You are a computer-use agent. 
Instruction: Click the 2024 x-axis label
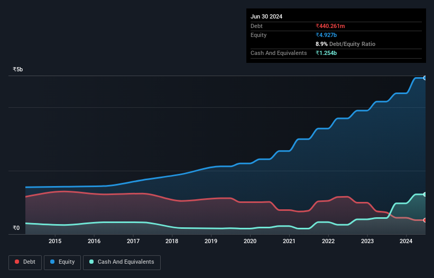click(406, 241)
